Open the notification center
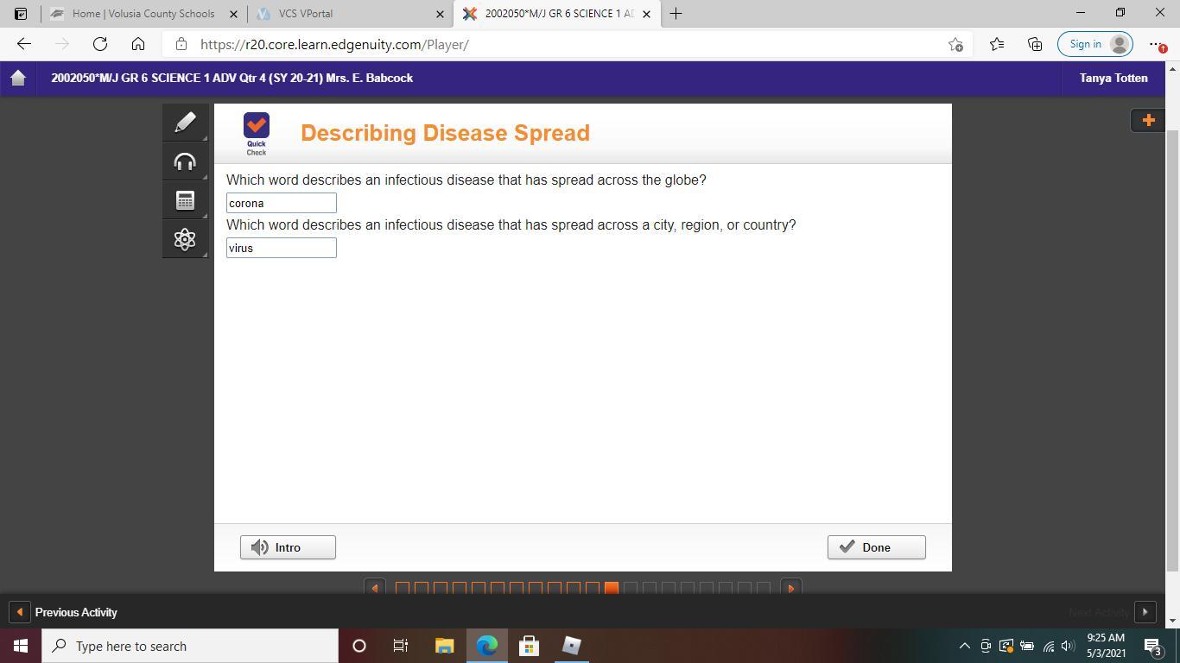The height and width of the screenshot is (663, 1180). tap(1152, 646)
